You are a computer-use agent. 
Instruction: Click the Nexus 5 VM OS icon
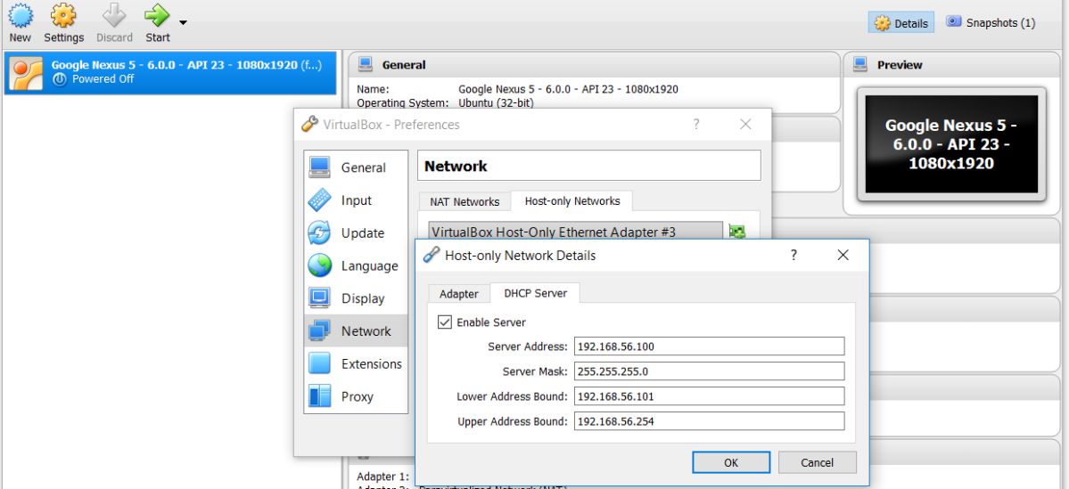(26, 73)
